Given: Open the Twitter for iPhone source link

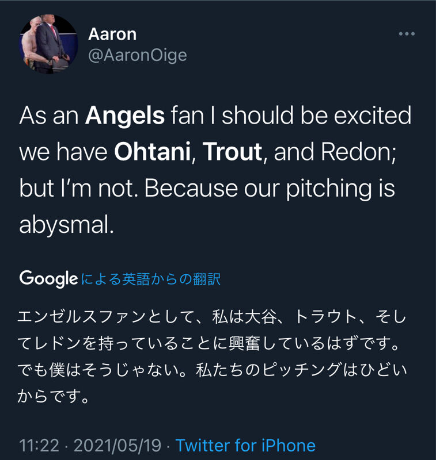Looking at the screenshot, I should 245,445.
